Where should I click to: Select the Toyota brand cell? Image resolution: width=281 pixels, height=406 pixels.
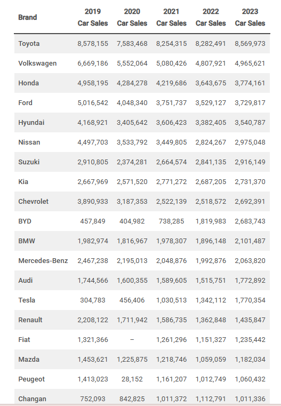[x=29, y=44]
